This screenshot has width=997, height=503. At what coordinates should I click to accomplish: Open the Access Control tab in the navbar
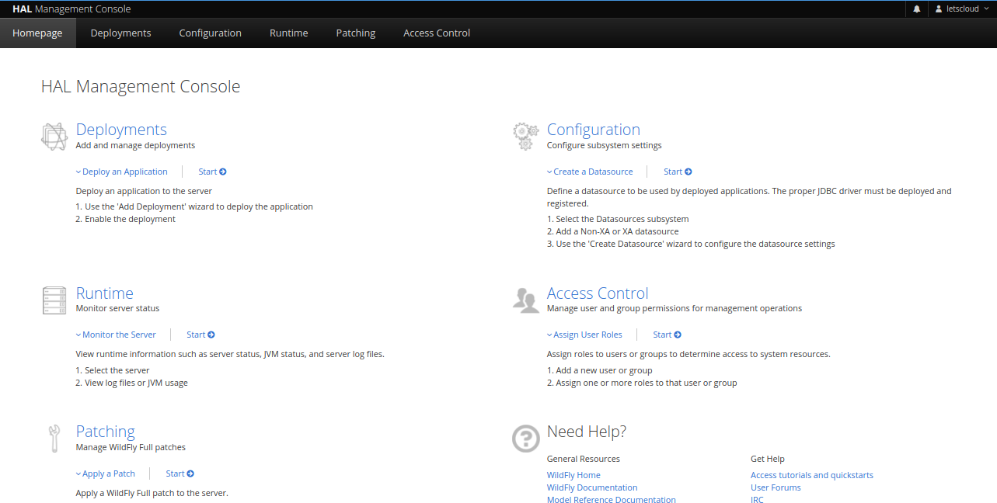tap(436, 33)
